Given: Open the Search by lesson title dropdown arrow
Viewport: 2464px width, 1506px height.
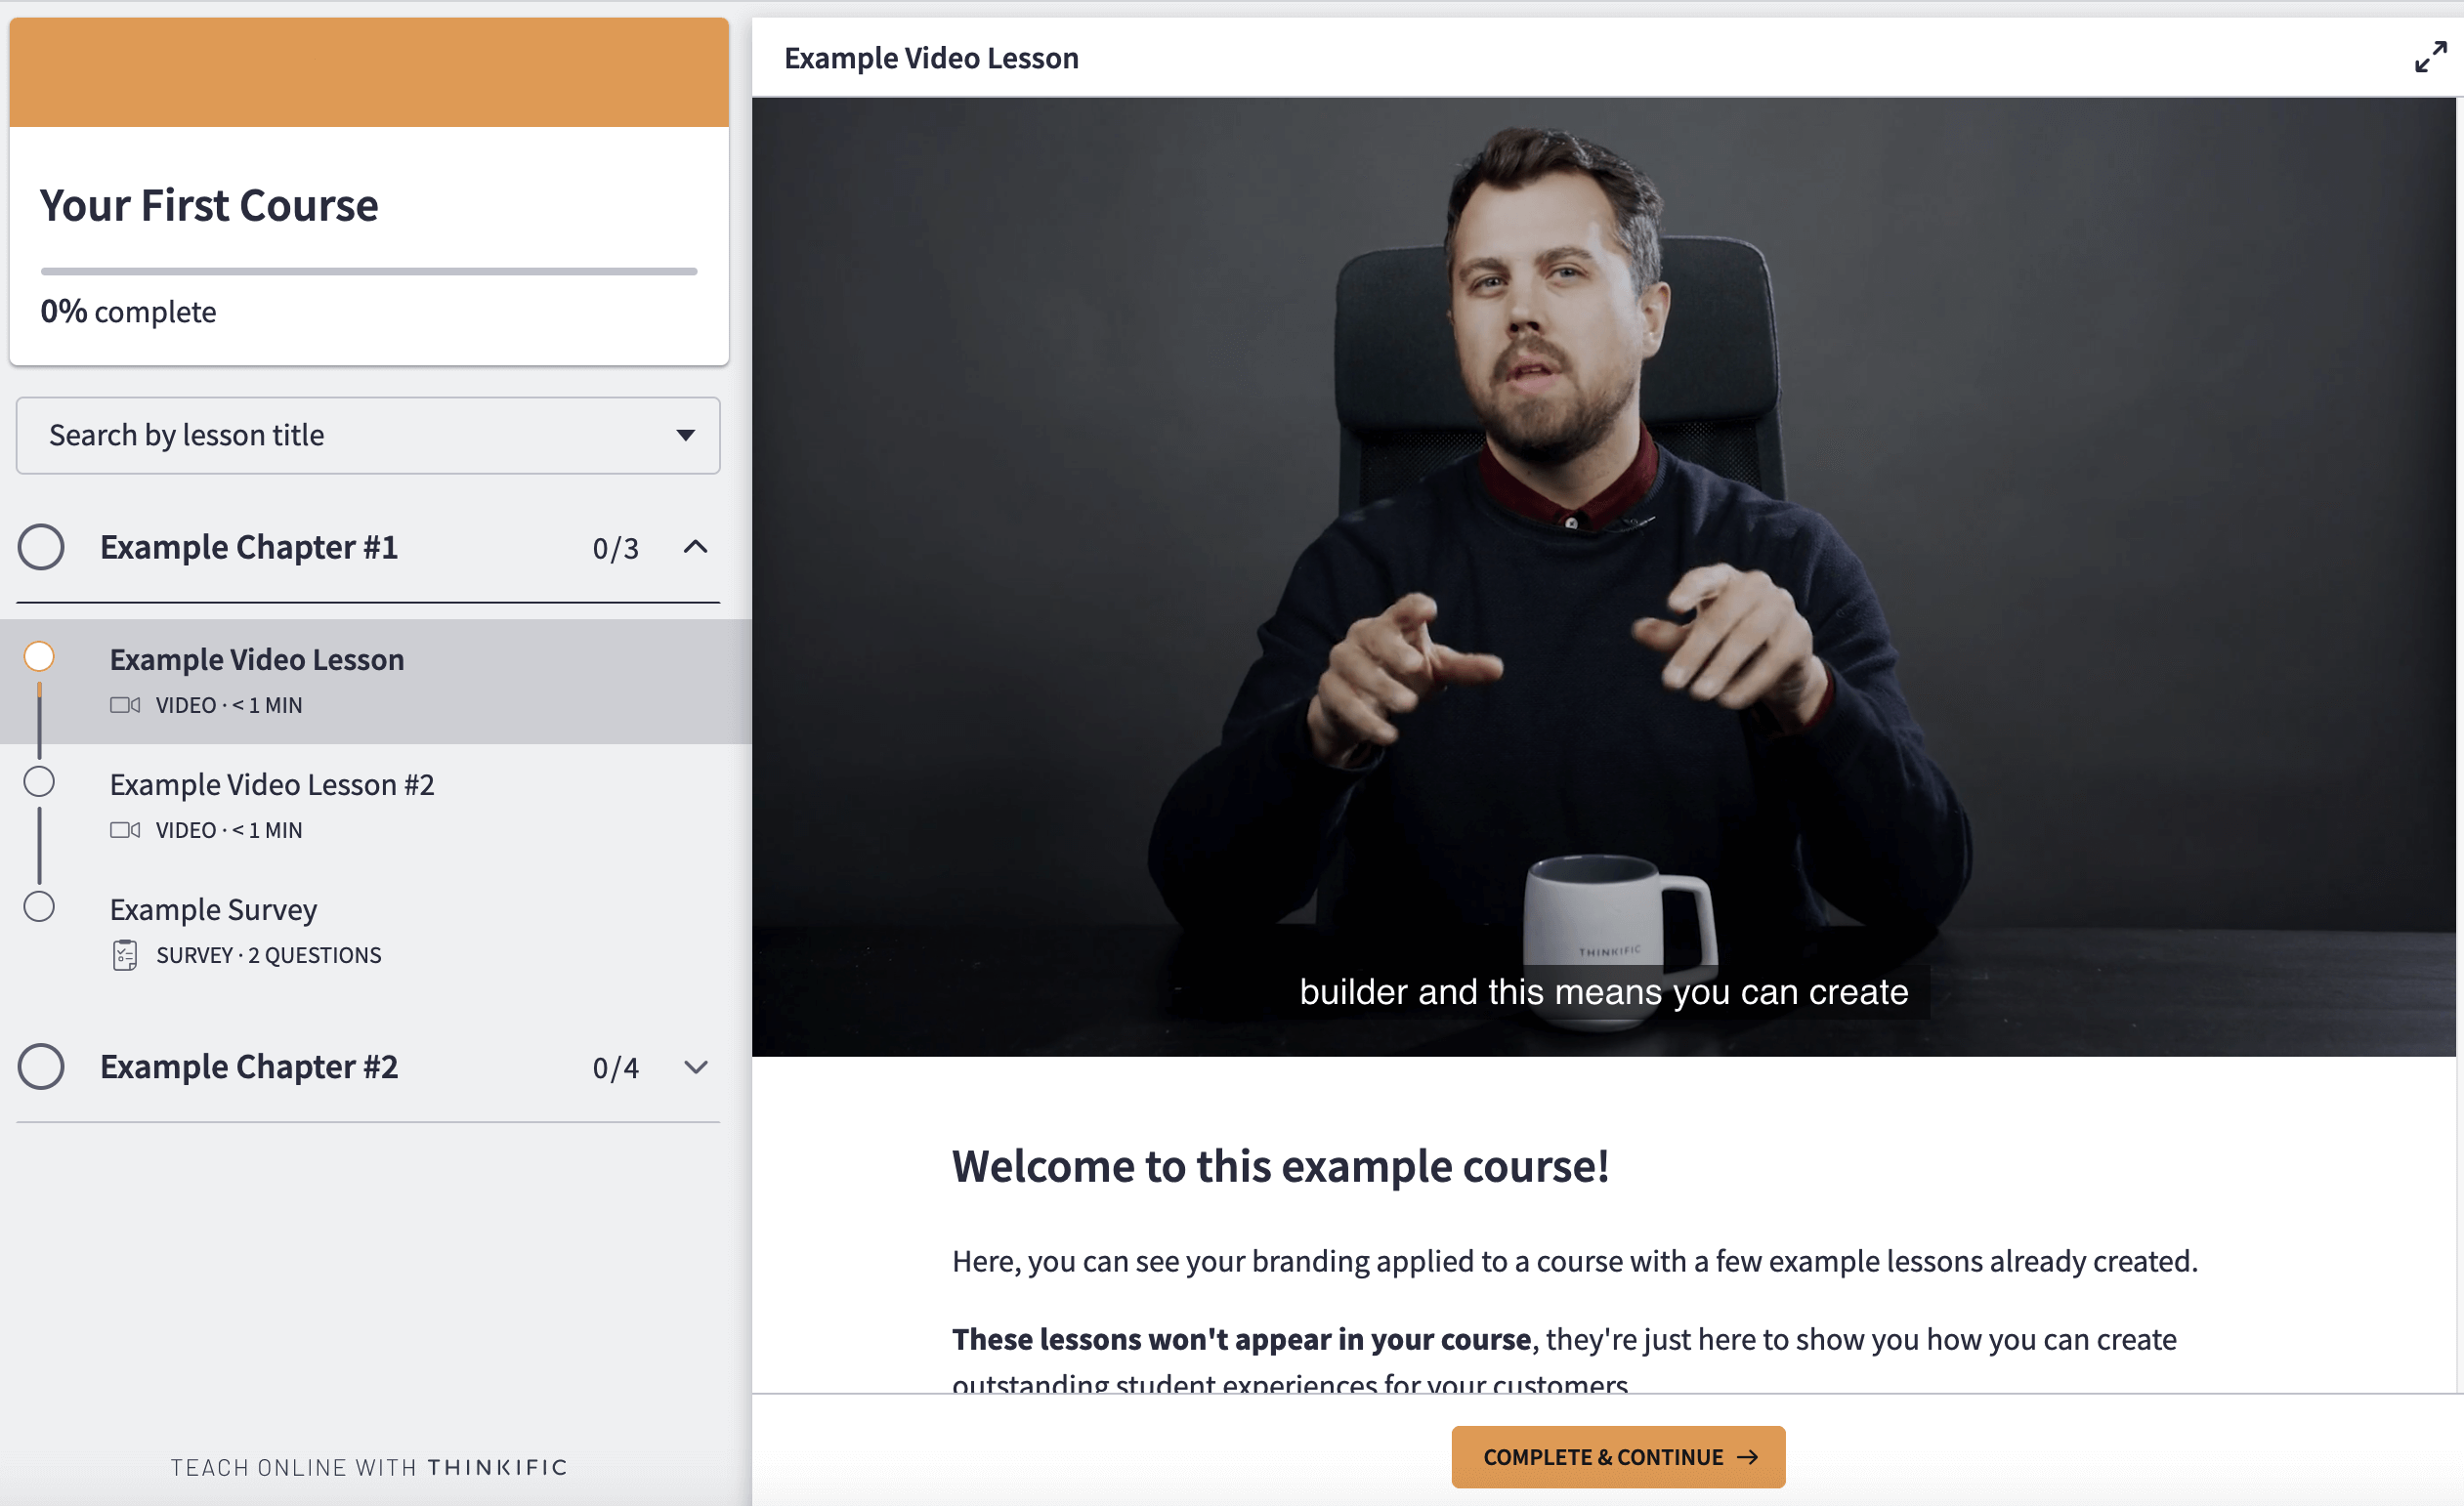Looking at the screenshot, I should (685, 435).
